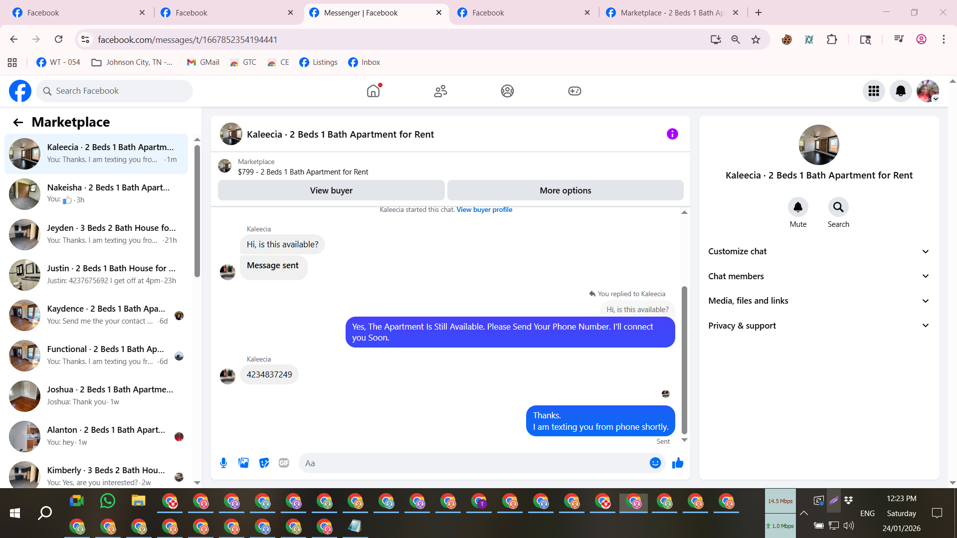Open the Groups icon in top navigation
Image resolution: width=957 pixels, height=538 pixels.
coord(507,91)
